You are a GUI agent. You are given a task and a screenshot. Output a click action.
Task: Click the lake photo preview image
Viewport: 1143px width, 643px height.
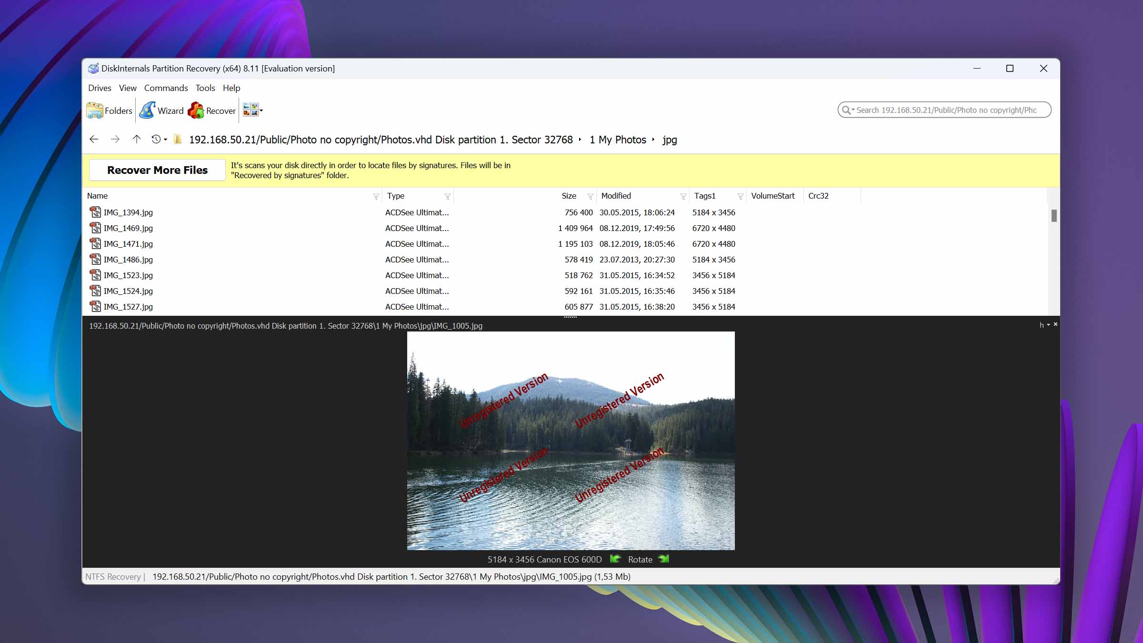click(571, 441)
